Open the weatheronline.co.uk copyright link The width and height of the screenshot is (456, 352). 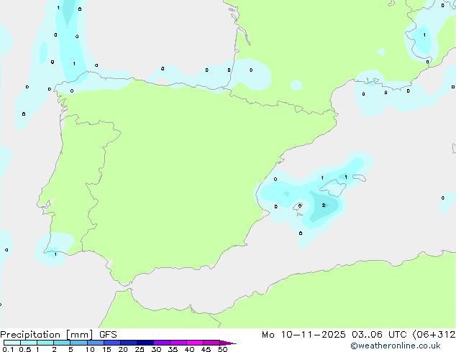(x=396, y=346)
